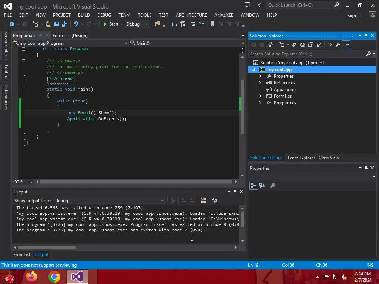Screen dimensions: 379x284
Task: Switch to the Team Explorer tab
Action: click(301, 158)
